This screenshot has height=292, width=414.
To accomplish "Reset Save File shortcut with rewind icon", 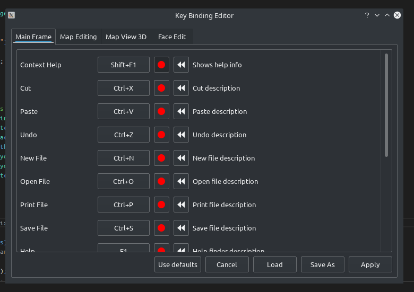I will click(181, 228).
